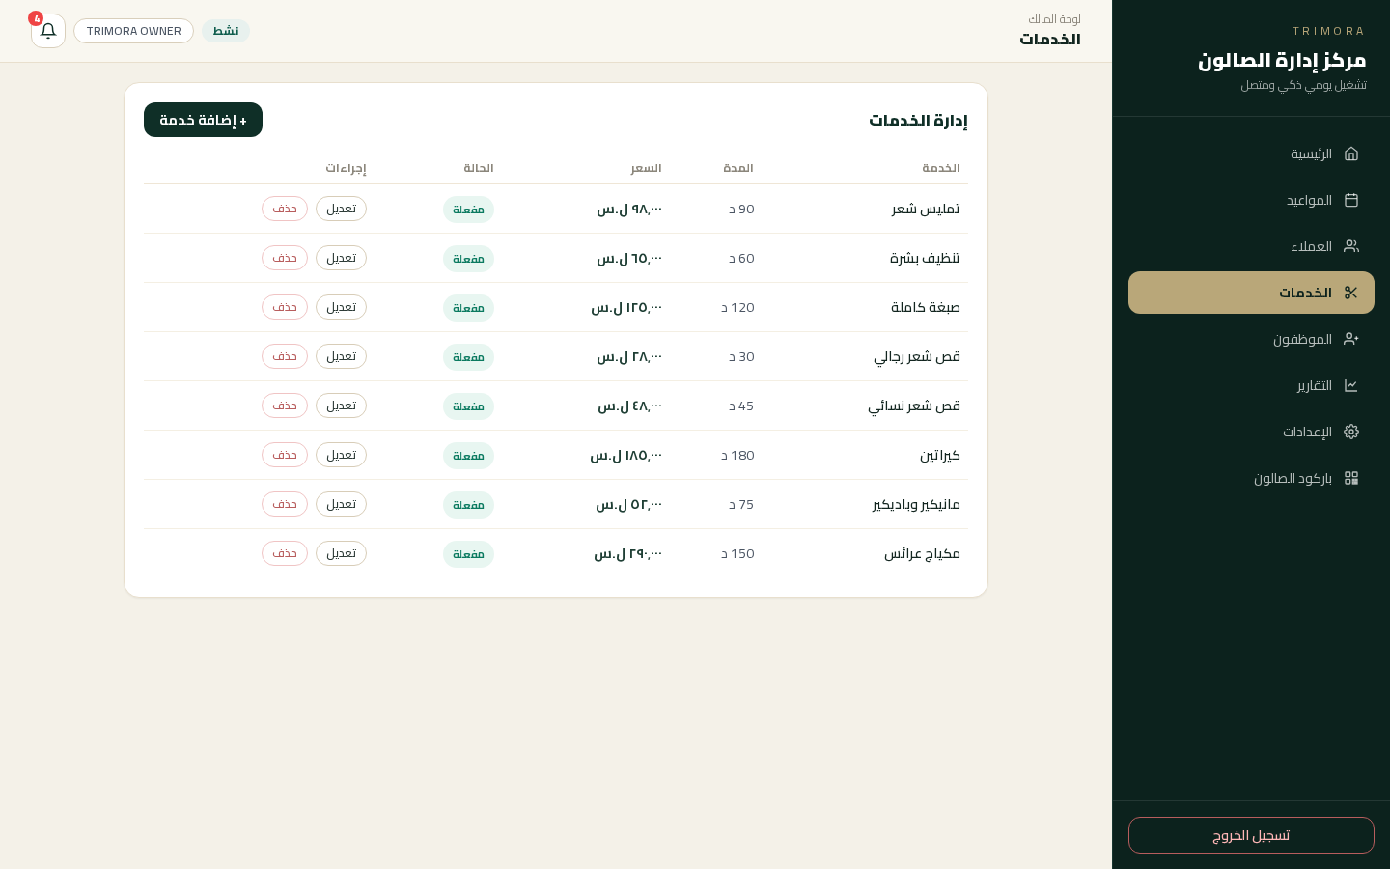Image resolution: width=1390 pixels, height=869 pixels.
Task: Click the نشط status badge
Action: (x=226, y=31)
